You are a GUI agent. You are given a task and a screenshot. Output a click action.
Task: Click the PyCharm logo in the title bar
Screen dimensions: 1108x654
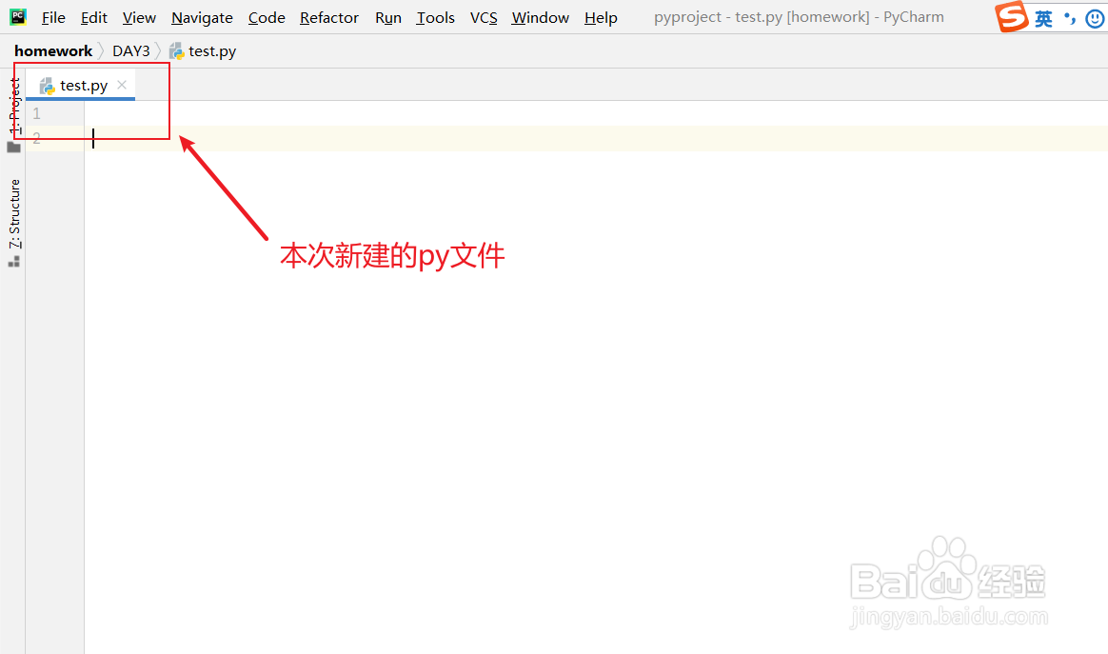click(17, 16)
